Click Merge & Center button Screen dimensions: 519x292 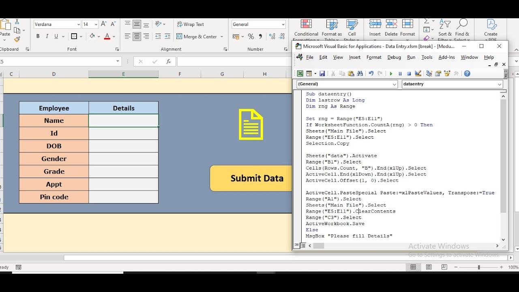tap(197, 36)
